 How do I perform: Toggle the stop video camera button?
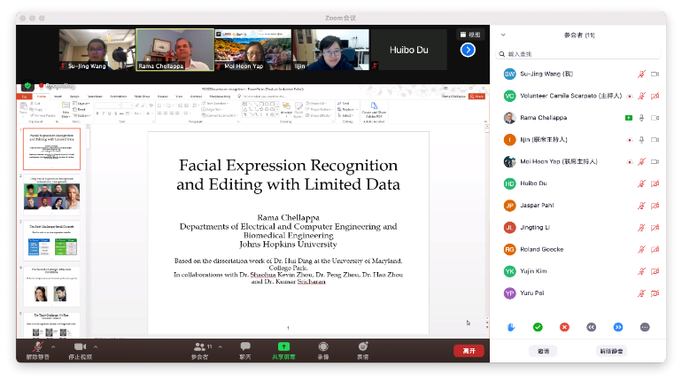pos(80,347)
